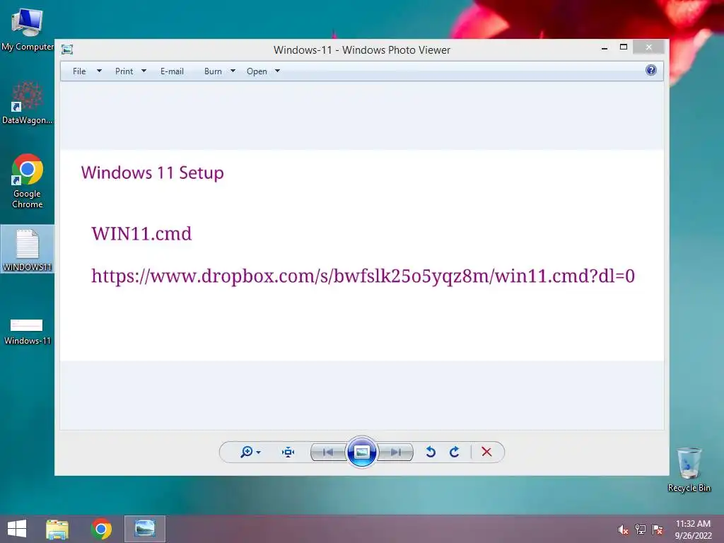This screenshot has height=543, width=724.
Task: Click the zoom magnifier icon
Action: [247, 452]
